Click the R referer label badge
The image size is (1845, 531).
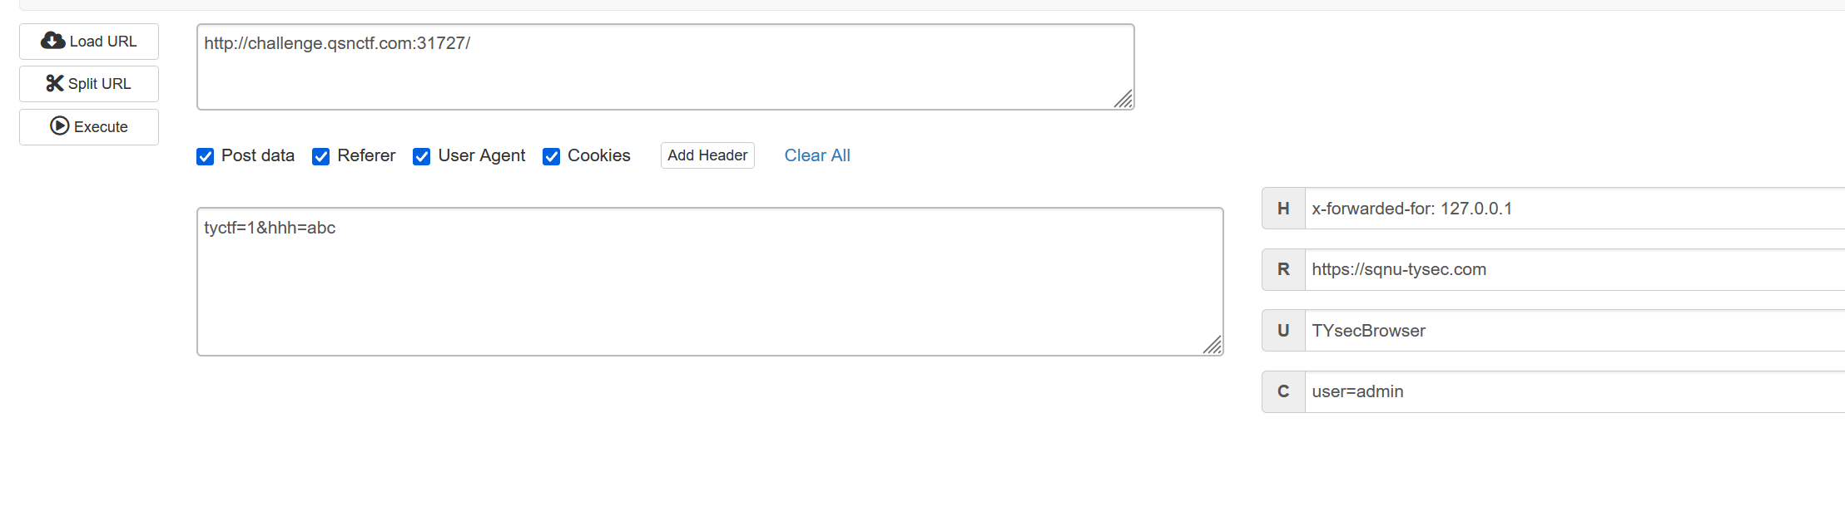1283,269
